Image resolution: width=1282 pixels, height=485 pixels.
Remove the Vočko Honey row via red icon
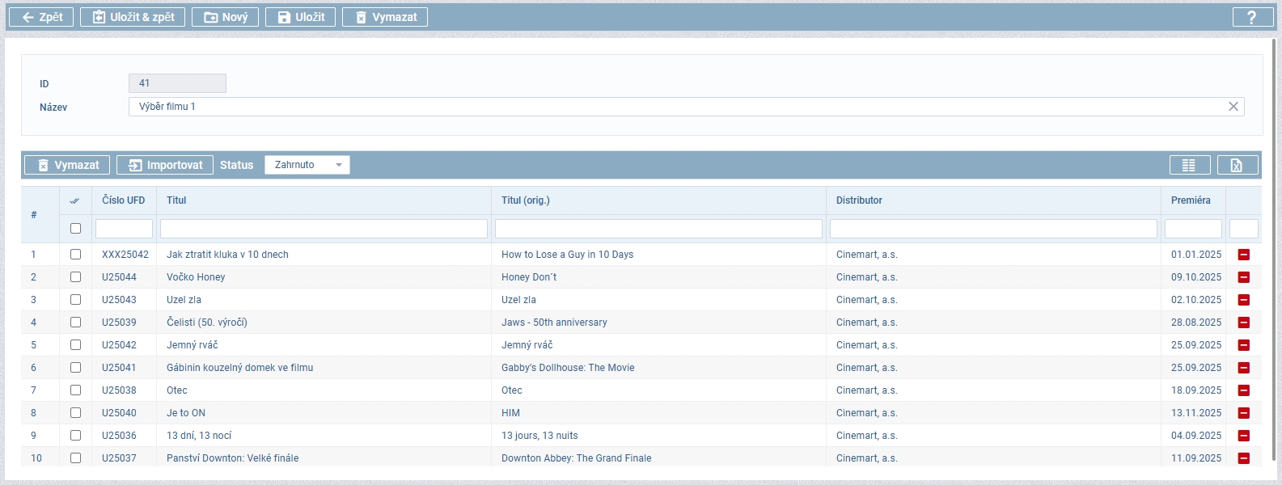pos(1244,277)
